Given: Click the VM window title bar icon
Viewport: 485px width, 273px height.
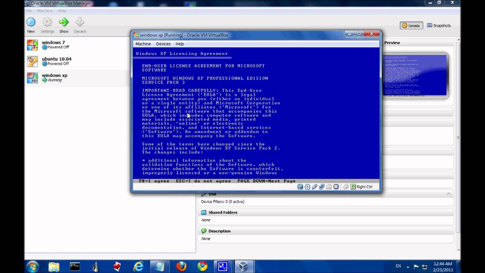Looking at the screenshot, I should click(136, 35).
